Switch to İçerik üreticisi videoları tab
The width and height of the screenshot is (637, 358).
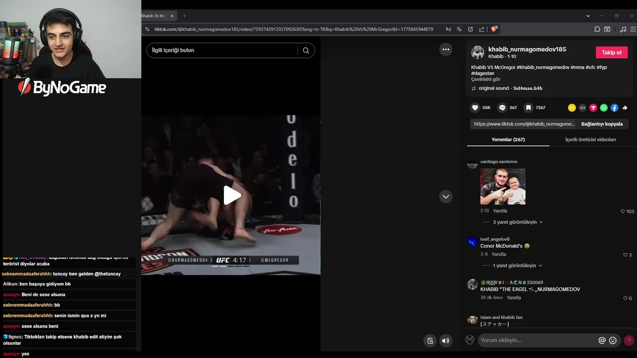pyautogui.click(x=590, y=140)
